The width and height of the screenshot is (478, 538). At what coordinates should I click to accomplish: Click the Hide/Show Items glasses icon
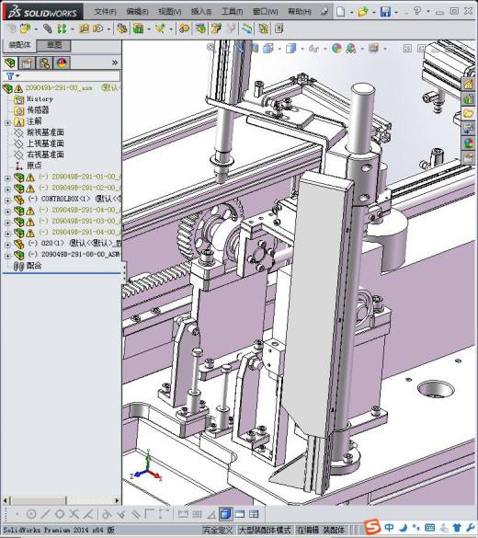[x=313, y=49]
